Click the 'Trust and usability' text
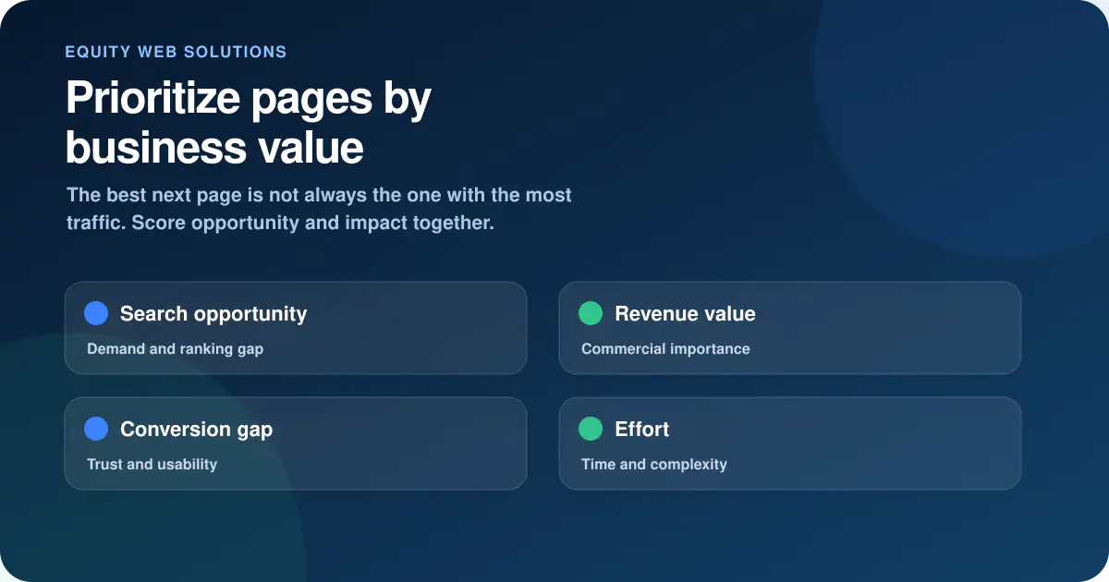Screen dimensions: 1109x582 pyautogui.click(x=152, y=465)
